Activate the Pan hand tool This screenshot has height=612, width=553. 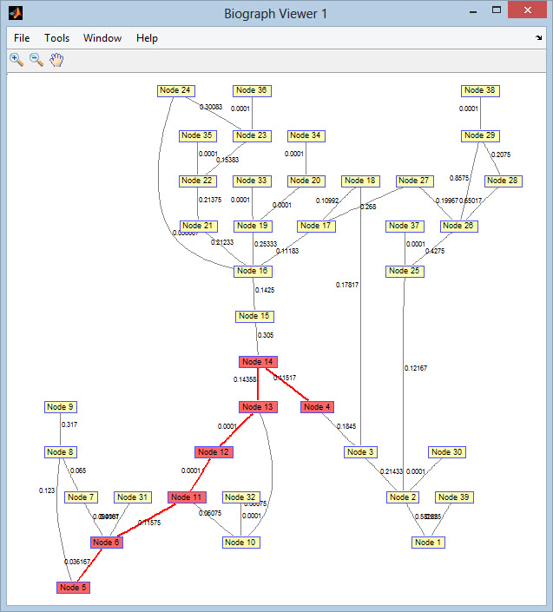56,60
